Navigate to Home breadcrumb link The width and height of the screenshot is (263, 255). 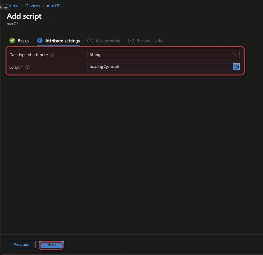pos(14,6)
